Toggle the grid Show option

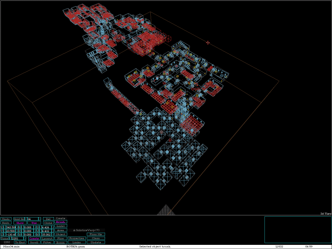20,223
